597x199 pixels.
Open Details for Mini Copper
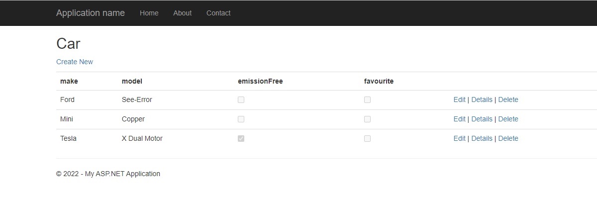[x=482, y=119]
